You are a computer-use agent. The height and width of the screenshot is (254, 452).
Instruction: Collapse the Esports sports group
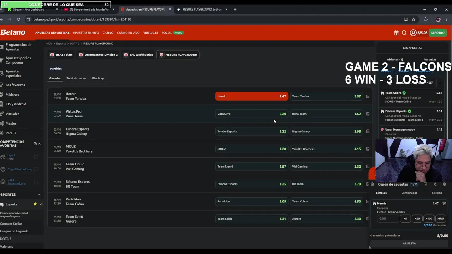click(x=41, y=204)
